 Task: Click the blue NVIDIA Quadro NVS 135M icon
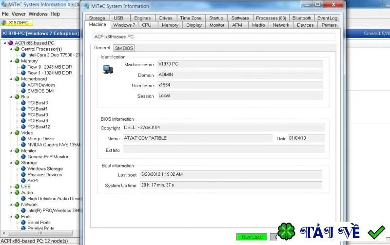(x=23, y=145)
